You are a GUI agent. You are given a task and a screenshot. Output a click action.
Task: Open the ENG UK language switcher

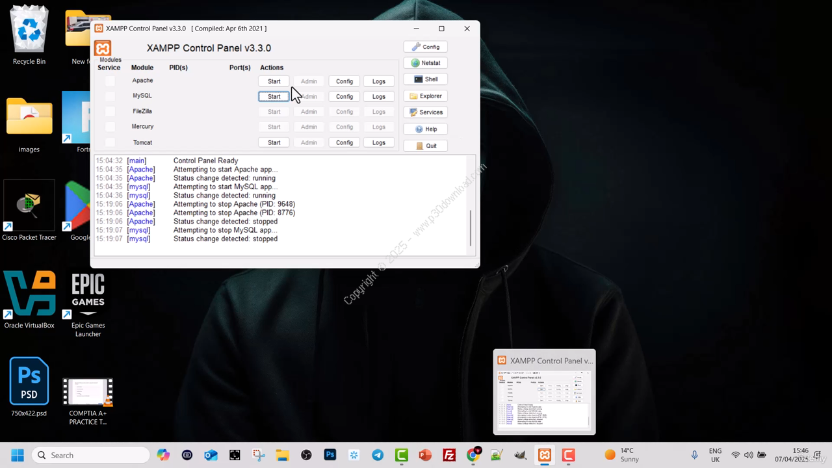click(715, 455)
